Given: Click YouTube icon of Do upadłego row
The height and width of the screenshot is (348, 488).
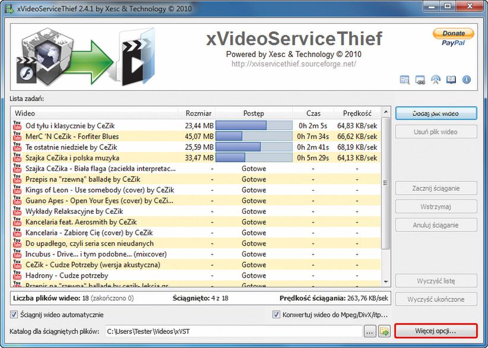Looking at the screenshot, I should pyautogui.click(x=17, y=243).
